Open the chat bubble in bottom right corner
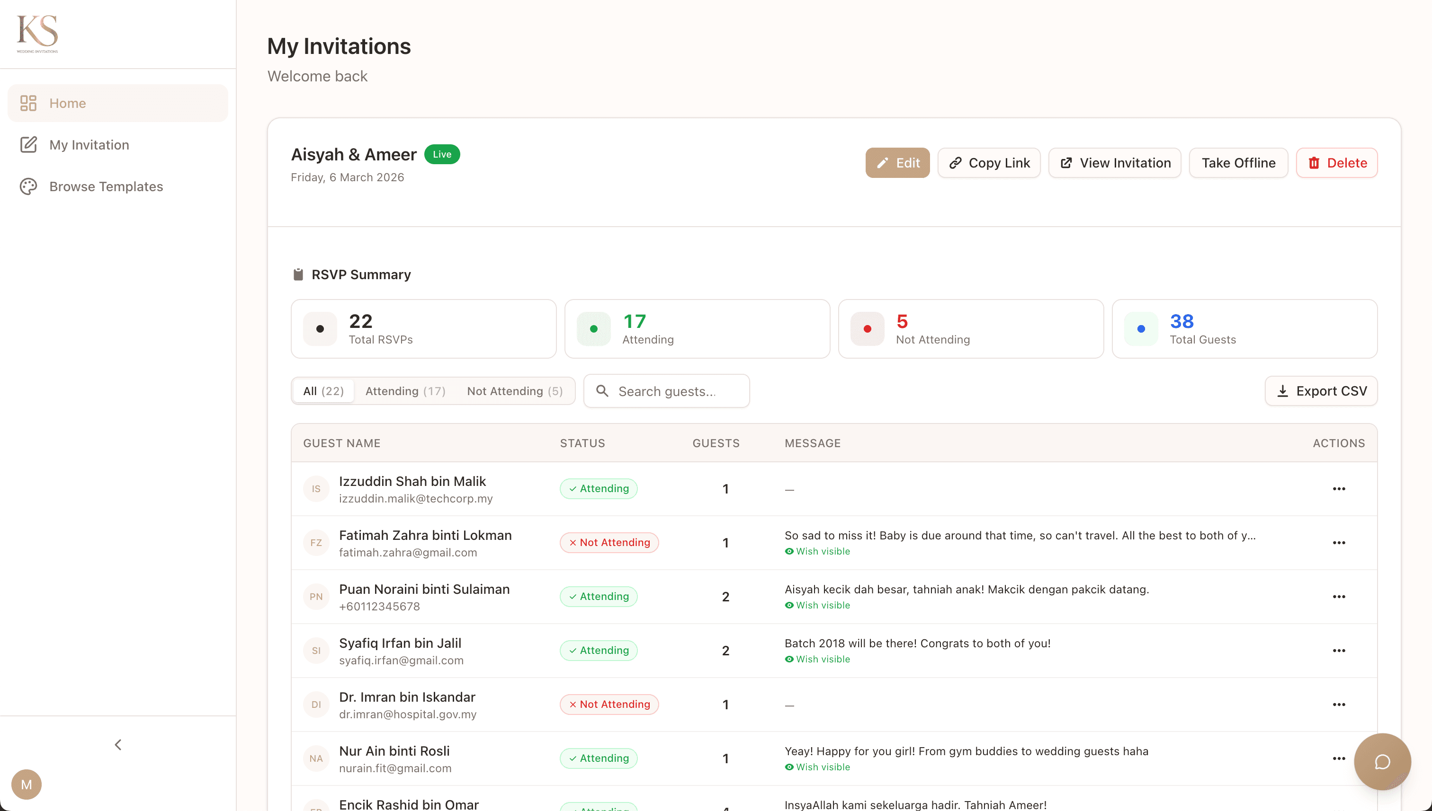 coord(1381,761)
